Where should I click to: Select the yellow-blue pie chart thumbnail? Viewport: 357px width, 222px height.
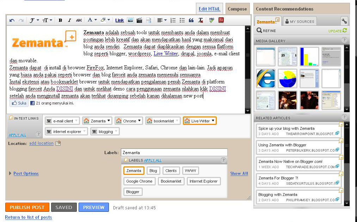click(x=288, y=78)
